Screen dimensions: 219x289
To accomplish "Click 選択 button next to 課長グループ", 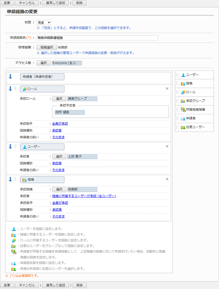I will pos(59,99).
